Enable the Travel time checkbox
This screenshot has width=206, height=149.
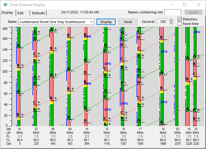180,24
